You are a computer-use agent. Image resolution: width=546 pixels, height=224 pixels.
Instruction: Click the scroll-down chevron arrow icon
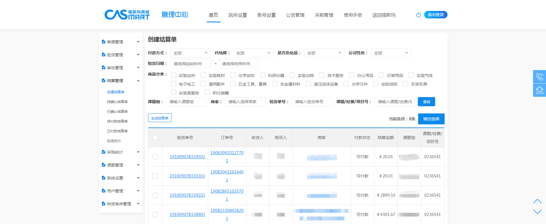(x=537, y=212)
